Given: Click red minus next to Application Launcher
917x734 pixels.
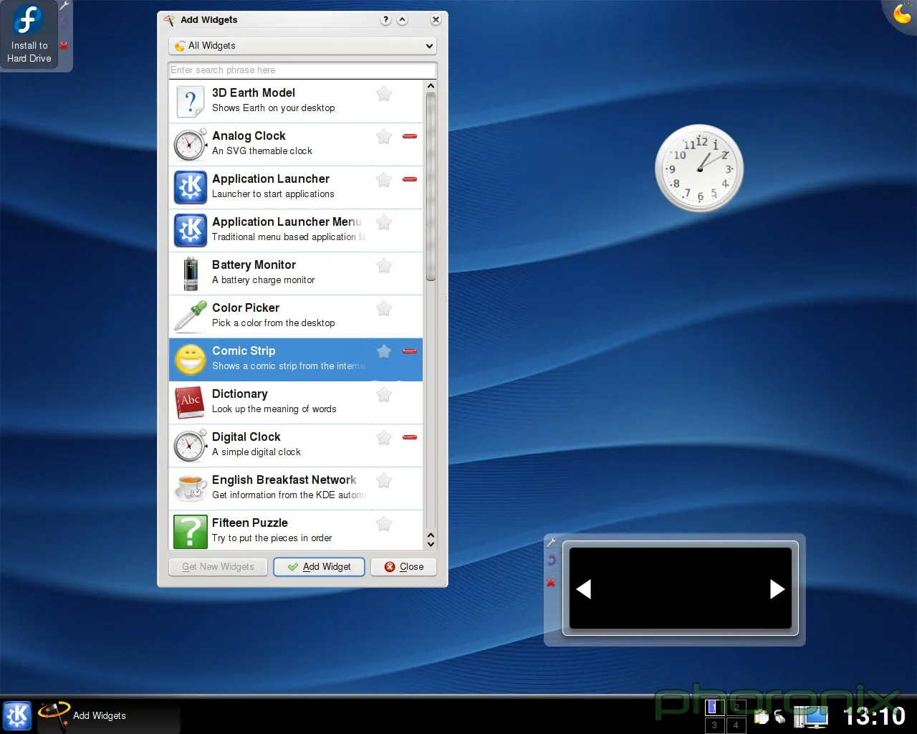Looking at the screenshot, I should point(410,179).
